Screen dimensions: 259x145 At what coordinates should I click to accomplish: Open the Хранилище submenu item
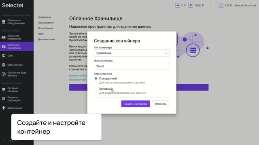coord(45,17)
